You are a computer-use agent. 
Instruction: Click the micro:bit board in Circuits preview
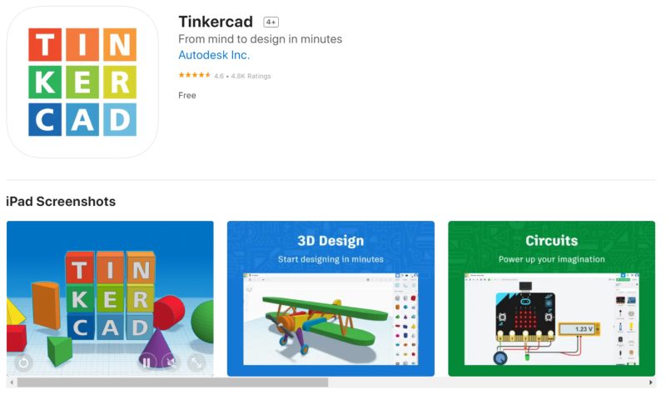(526, 317)
